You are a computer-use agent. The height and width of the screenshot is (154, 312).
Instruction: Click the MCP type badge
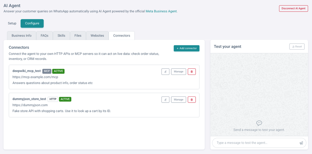pyautogui.click(x=47, y=71)
